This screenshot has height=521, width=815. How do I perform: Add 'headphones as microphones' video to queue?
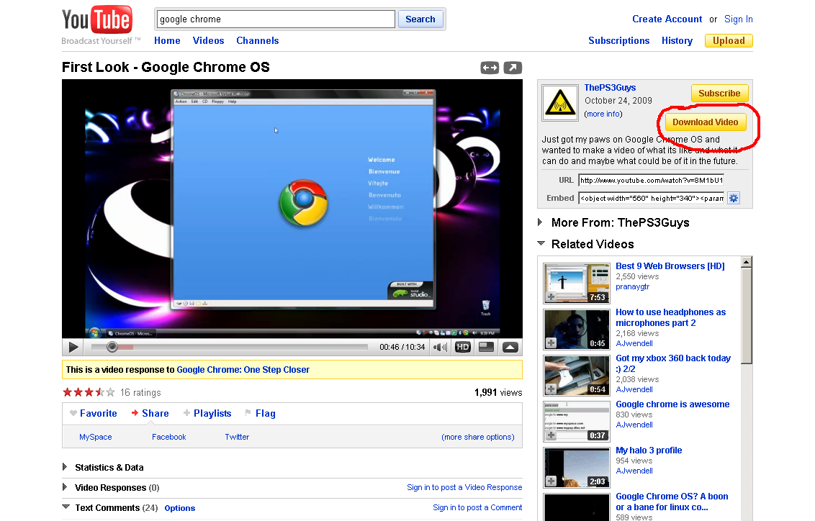tap(551, 343)
